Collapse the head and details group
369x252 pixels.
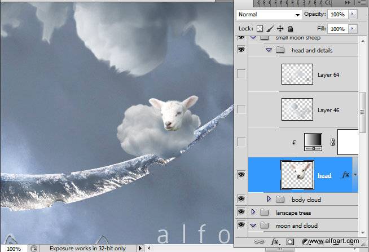coord(269,50)
